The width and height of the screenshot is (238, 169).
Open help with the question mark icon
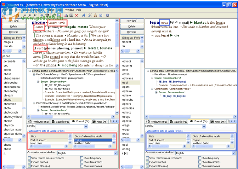(108, 15)
